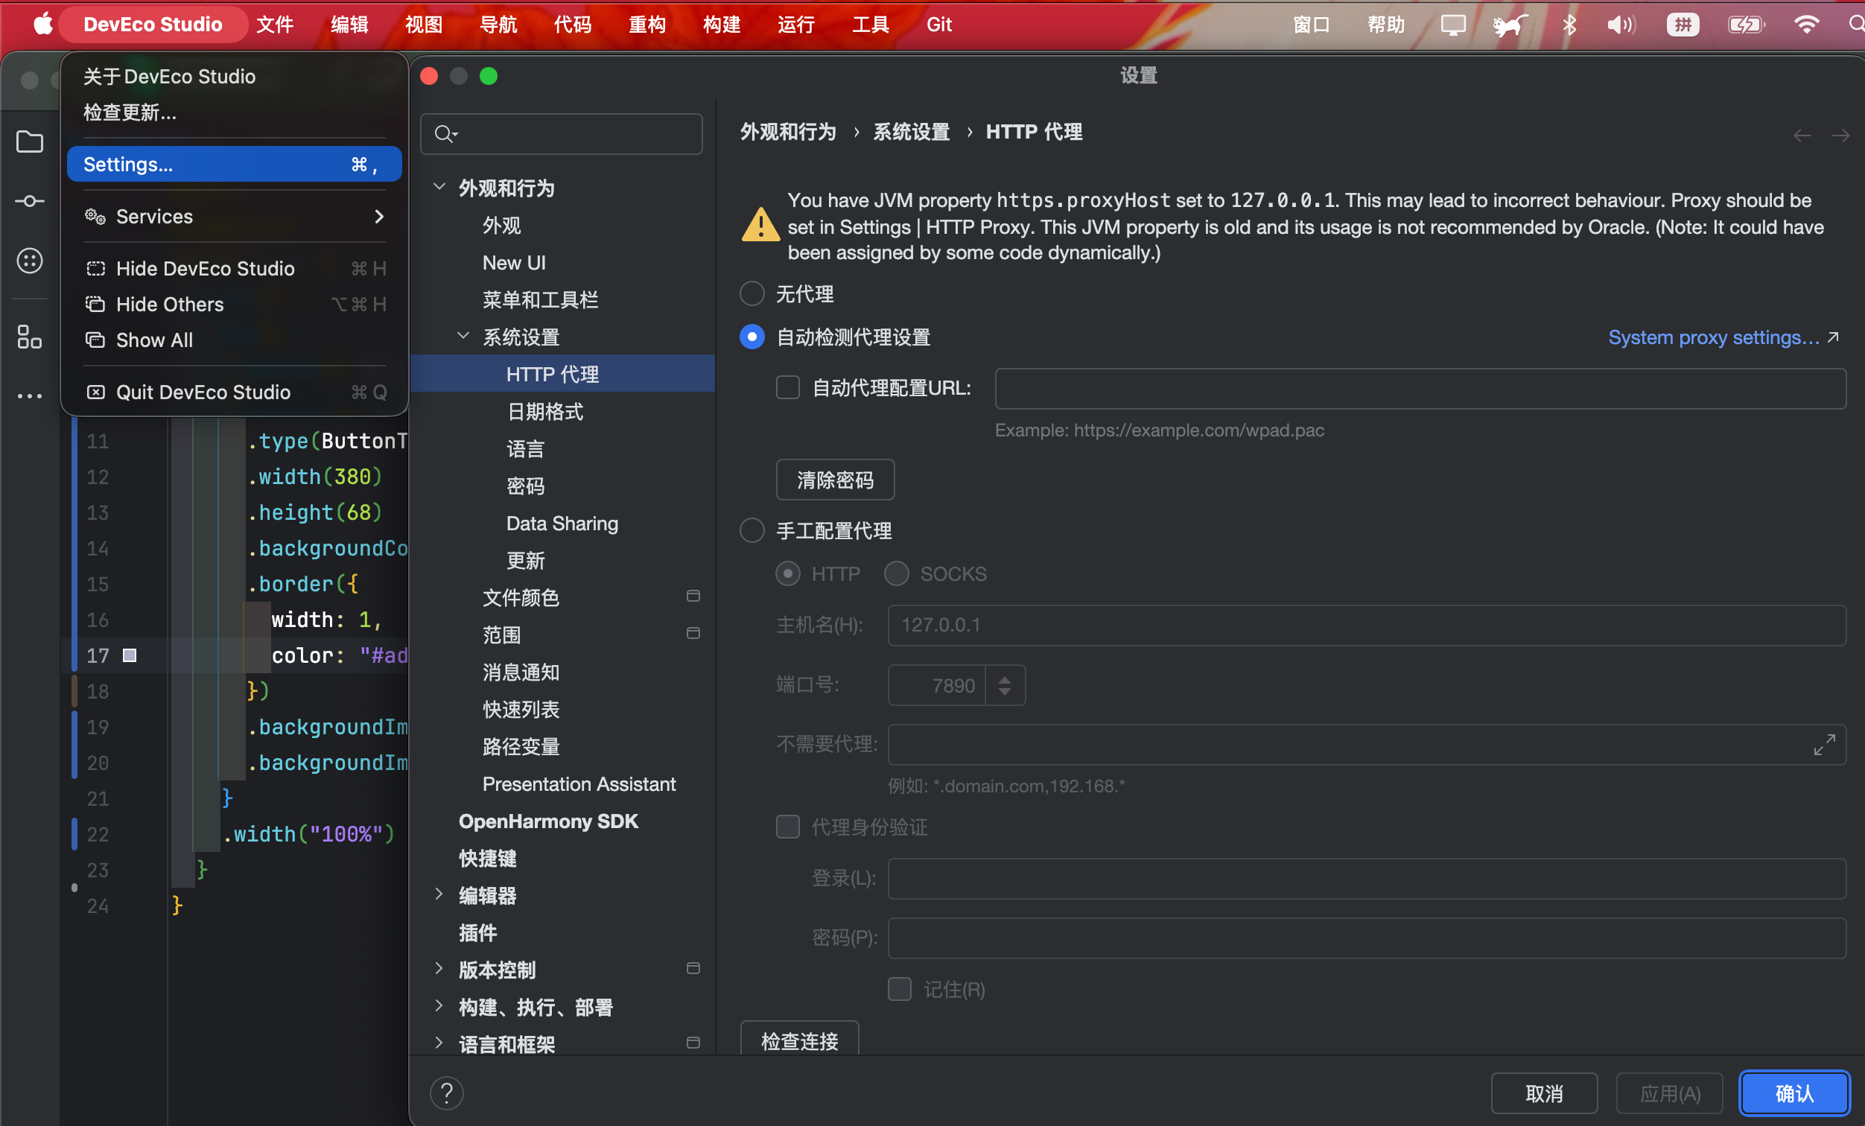
Task: Open the Structure tool window icon
Action: point(30,337)
